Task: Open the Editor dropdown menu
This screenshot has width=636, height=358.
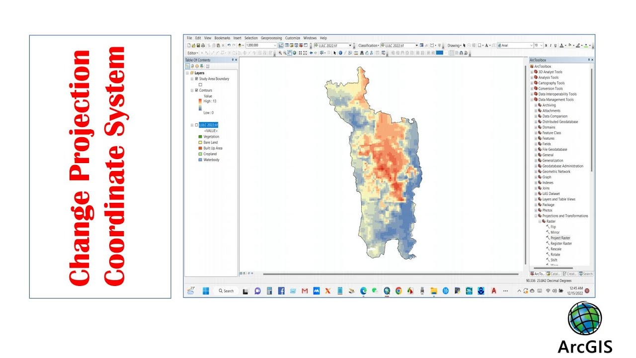Action: coord(193,53)
